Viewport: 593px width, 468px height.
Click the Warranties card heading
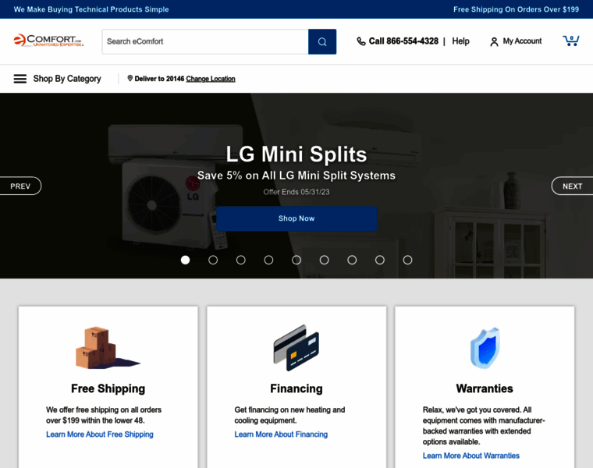pyautogui.click(x=485, y=388)
